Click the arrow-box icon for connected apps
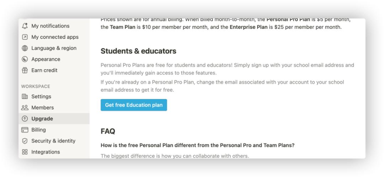The image size is (384, 177). (x=25, y=37)
